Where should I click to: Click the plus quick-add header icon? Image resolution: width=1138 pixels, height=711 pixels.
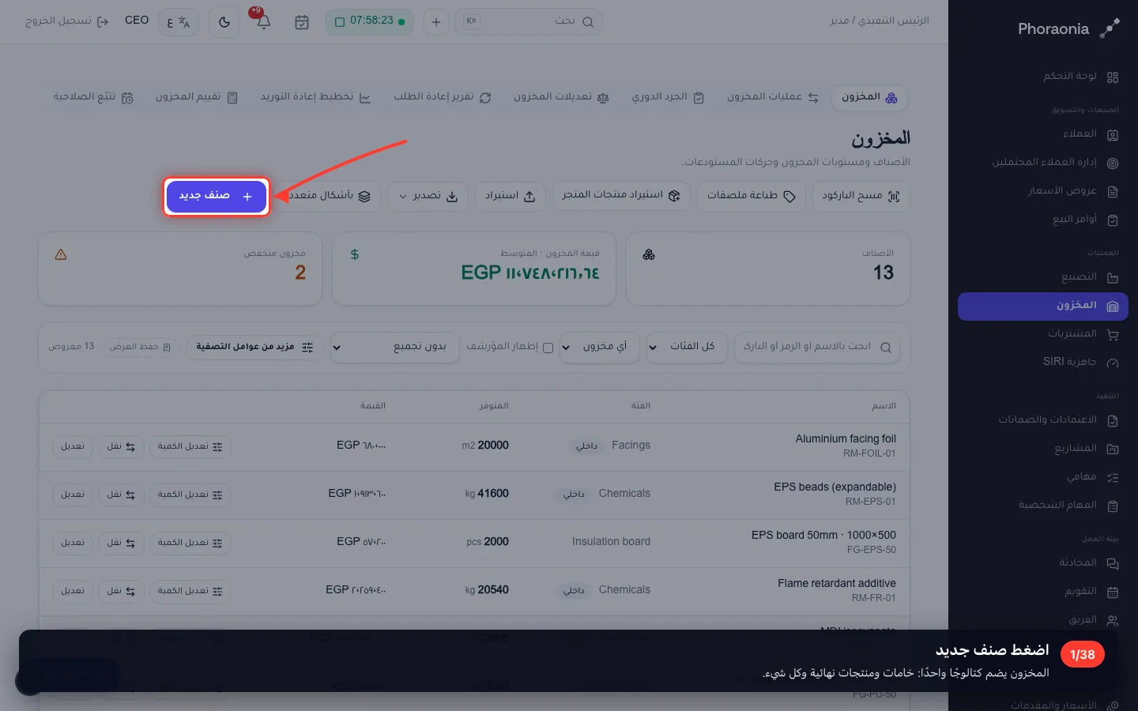(x=435, y=22)
